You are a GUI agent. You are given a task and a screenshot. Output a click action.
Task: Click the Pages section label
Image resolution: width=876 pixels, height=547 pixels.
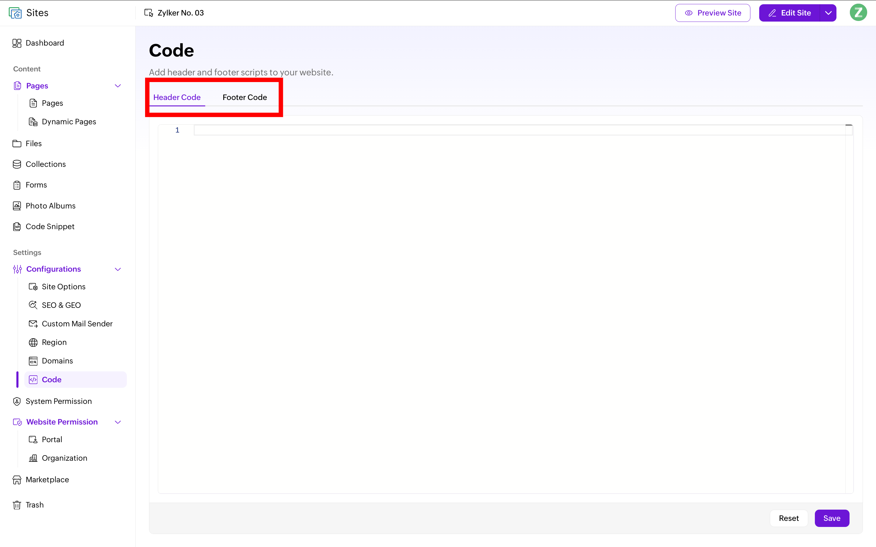coord(37,86)
